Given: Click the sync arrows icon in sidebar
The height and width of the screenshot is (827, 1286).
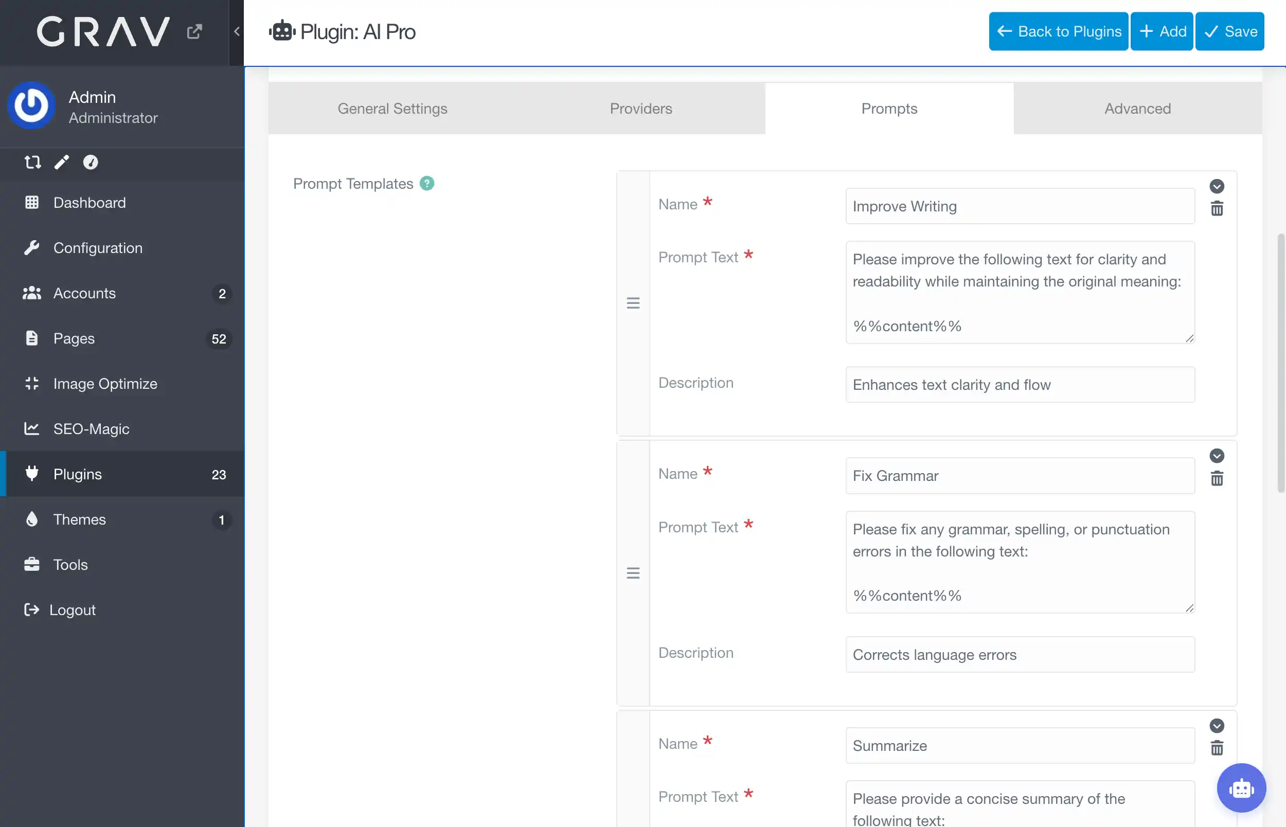Looking at the screenshot, I should [33, 162].
